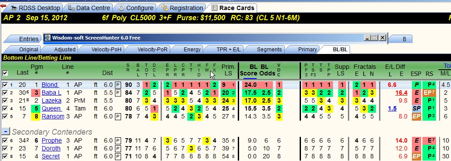Click the P surface icon in Baba L row
Viewport: 451px width, 161px height.
coord(118,93)
